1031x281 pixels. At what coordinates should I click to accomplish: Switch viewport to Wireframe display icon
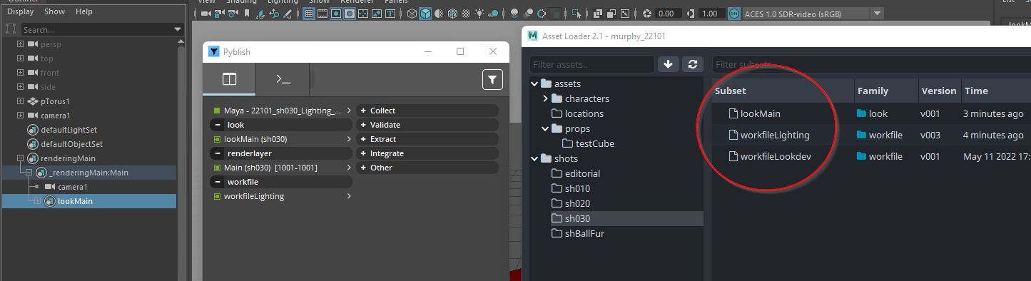pyautogui.click(x=412, y=14)
